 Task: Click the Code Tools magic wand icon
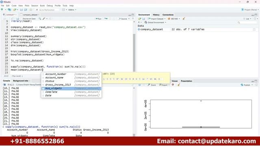44,19
